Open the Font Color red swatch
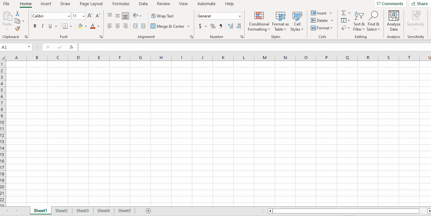431x216 pixels. pos(92,26)
